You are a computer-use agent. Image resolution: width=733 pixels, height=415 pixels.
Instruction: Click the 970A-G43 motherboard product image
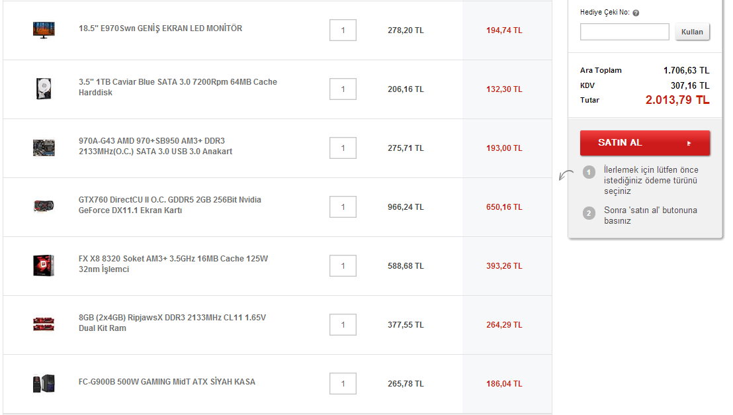(44, 148)
